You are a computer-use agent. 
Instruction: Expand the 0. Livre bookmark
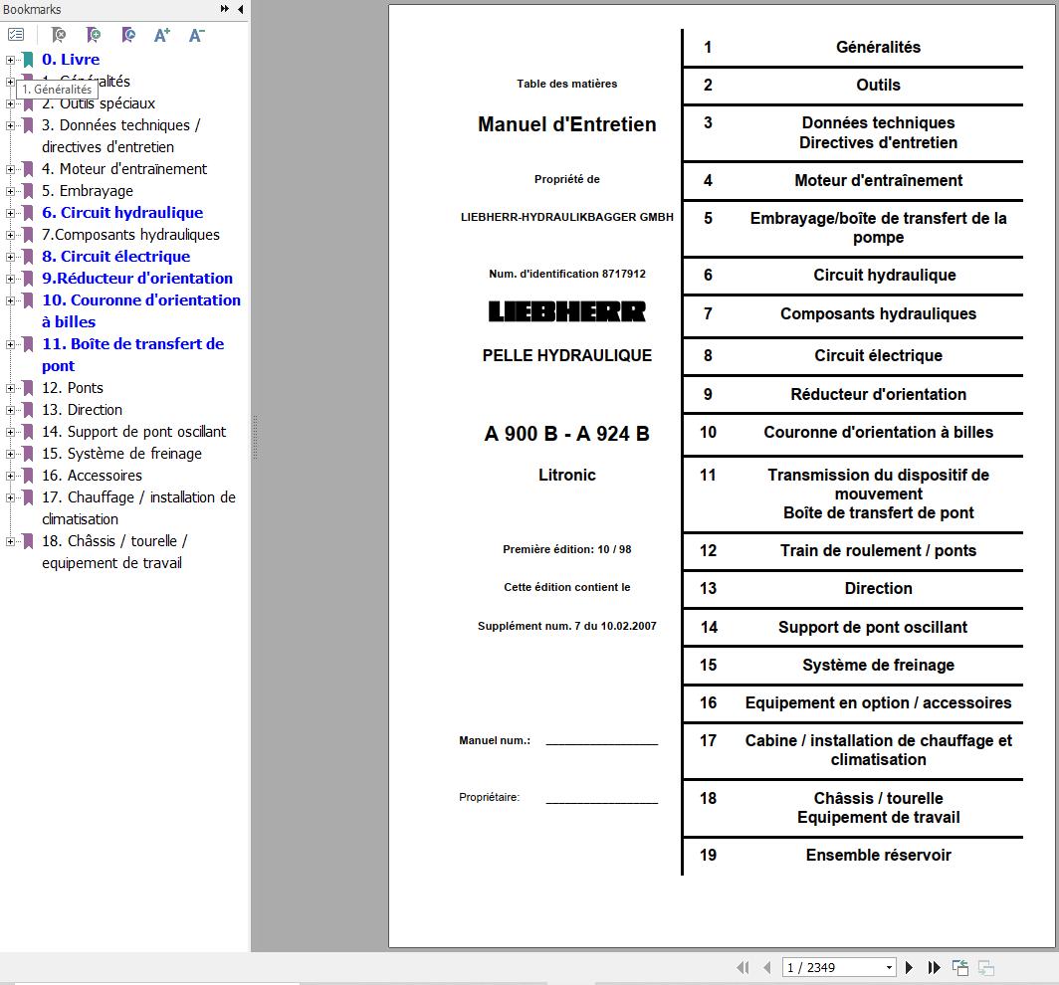[x=10, y=60]
